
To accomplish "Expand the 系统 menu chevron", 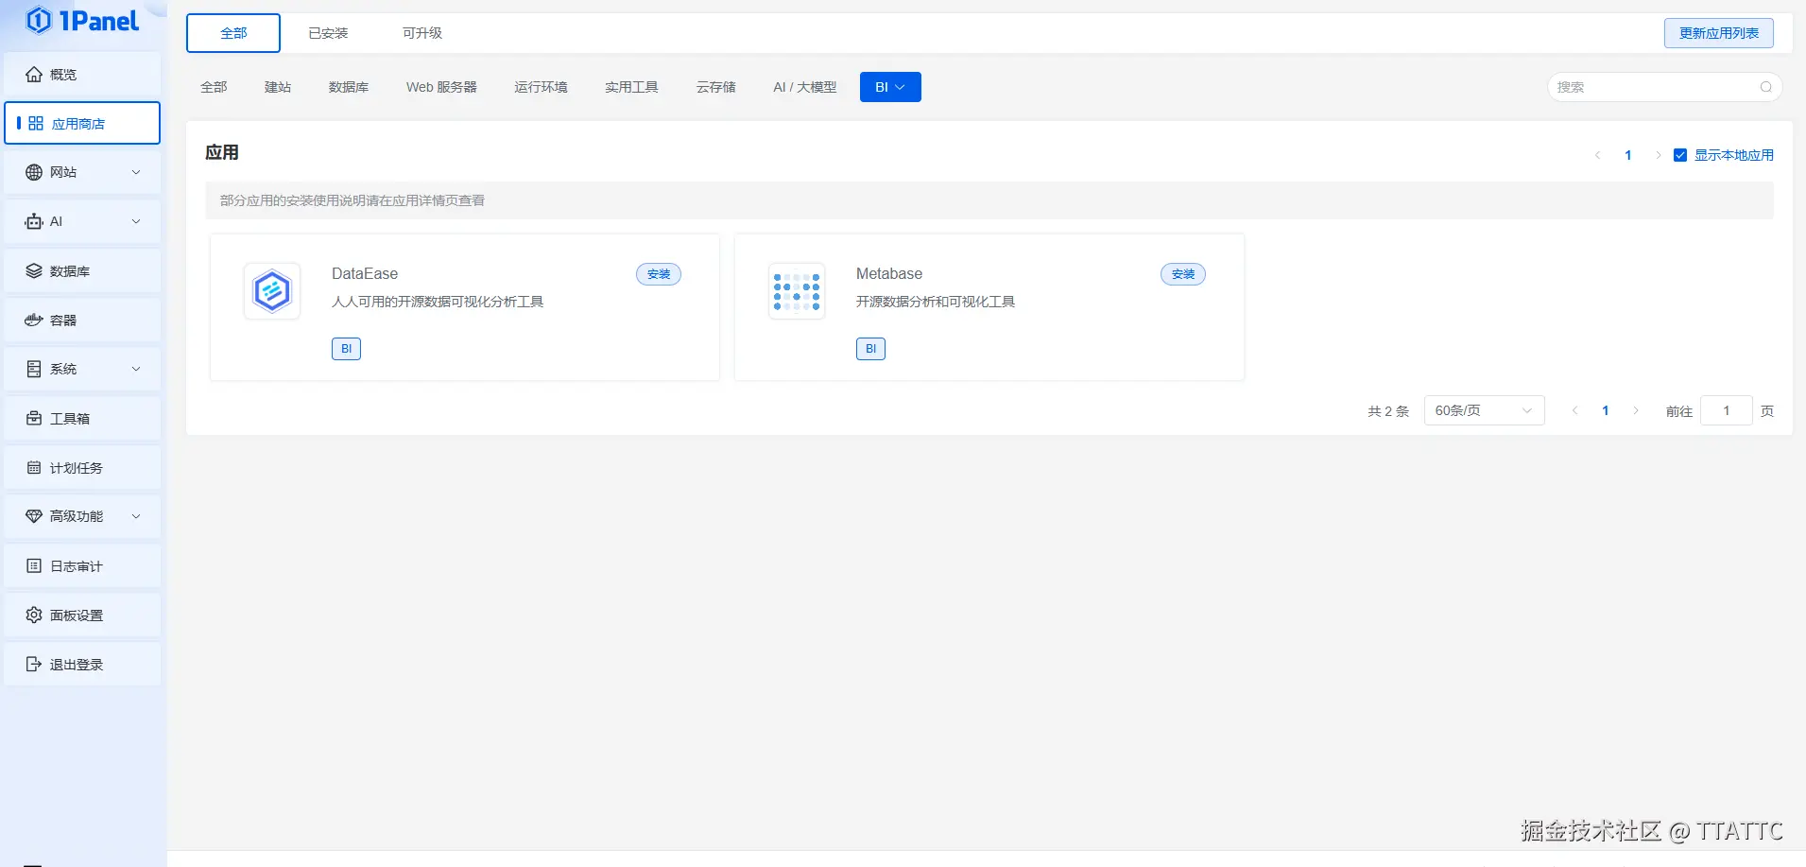I will (x=136, y=369).
